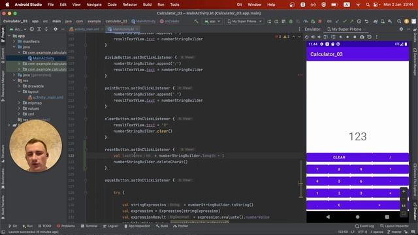Click the emulator toolbar back triangle

click(x=340, y=37)
